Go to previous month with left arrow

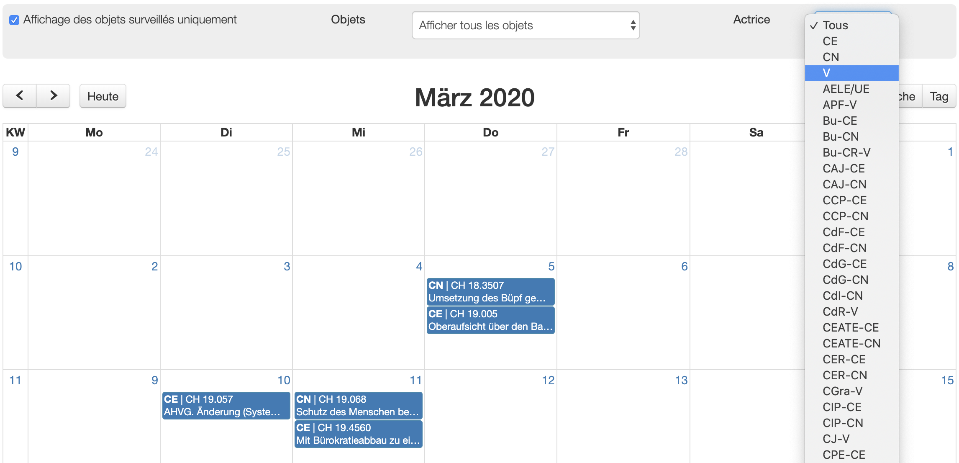pos(20,96)
